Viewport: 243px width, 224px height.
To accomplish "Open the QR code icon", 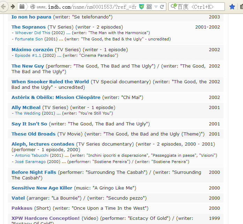I will [x=149, y=7].
